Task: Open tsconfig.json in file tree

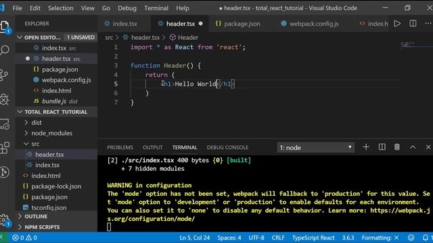Action: click(56, 207)
